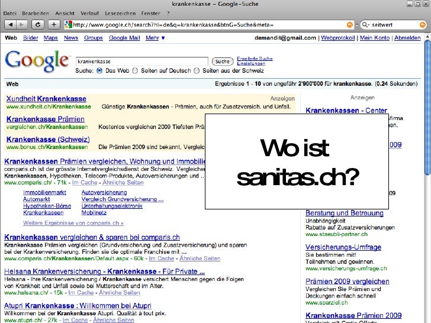Open the Automarkt sitelink

click(37, 199)
